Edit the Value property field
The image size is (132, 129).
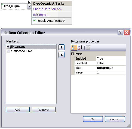coord(111,72)
